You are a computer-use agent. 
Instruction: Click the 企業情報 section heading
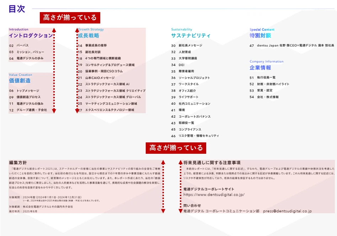click(x=260, y=68)
